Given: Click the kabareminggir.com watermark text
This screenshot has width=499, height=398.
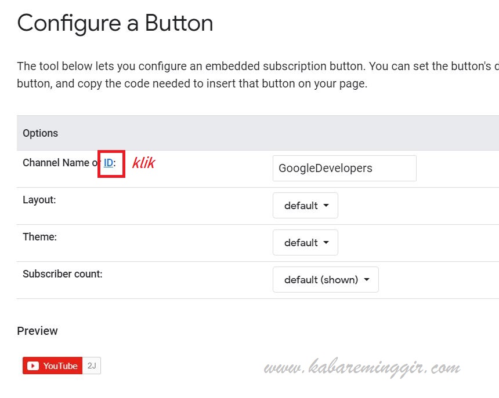Looking at the screenshot, I should tap(361, 367).
